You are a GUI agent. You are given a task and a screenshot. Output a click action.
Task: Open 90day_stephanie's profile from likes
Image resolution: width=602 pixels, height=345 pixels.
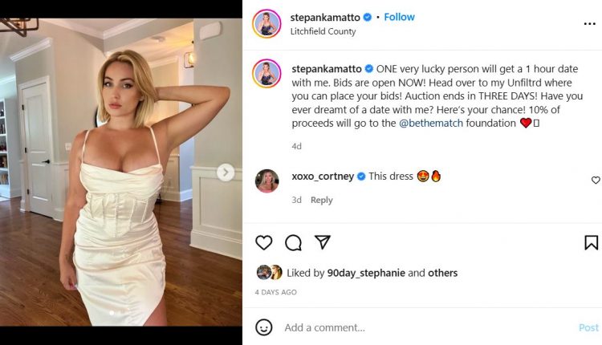point(366,273)
